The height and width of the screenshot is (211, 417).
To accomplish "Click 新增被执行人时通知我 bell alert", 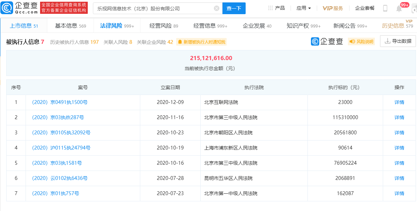I will (201, 42).
